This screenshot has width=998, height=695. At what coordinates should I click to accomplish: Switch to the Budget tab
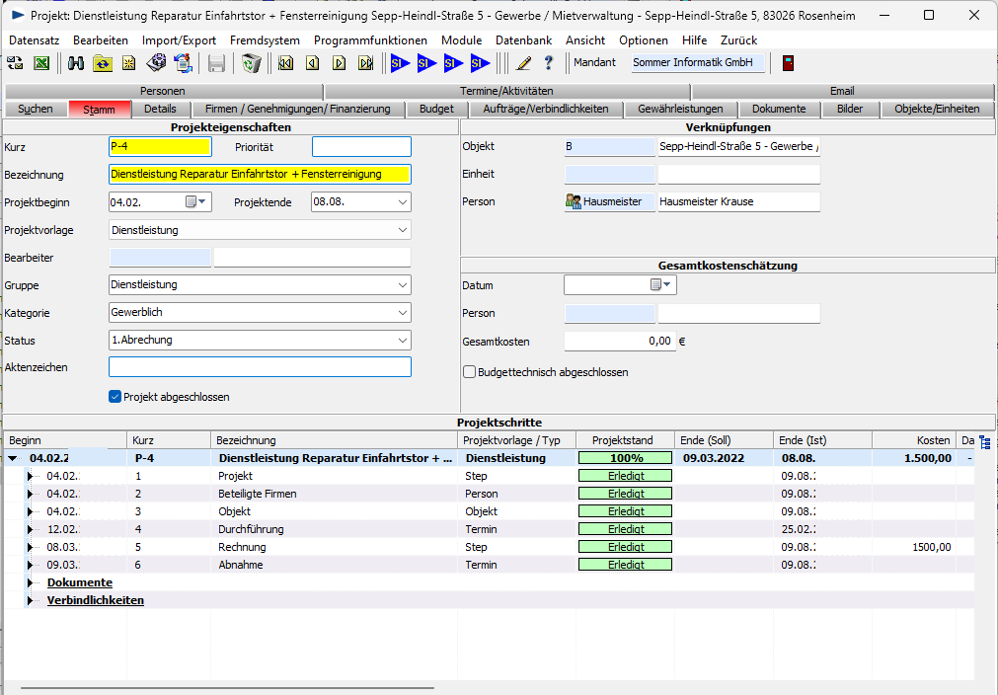coord(436,109)
